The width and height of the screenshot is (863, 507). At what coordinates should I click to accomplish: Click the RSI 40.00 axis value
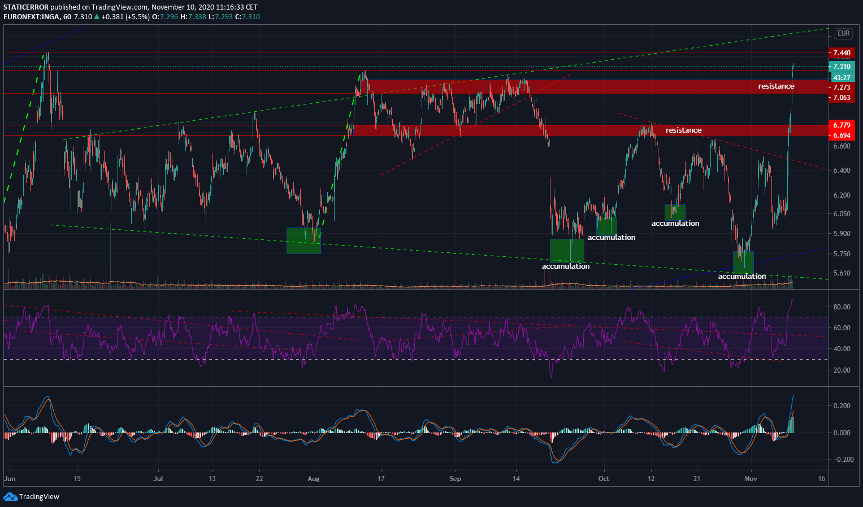pos(842,349)
